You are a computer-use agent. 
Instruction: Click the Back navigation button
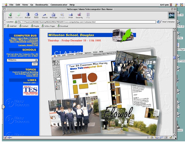coord(10,15)
